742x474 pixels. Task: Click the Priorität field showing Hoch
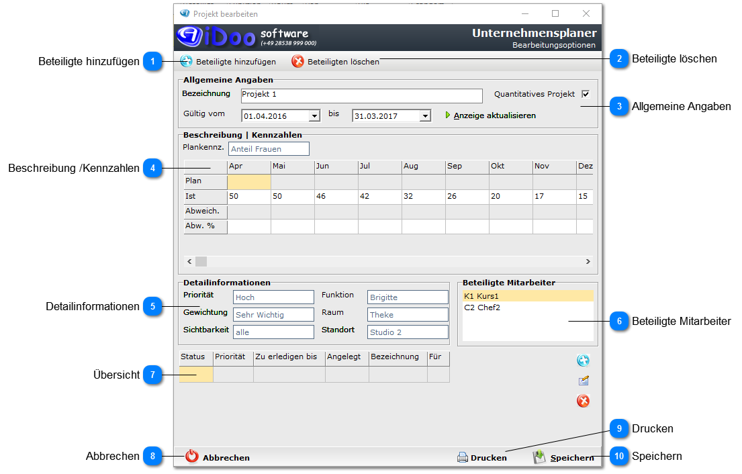point(273,297)
